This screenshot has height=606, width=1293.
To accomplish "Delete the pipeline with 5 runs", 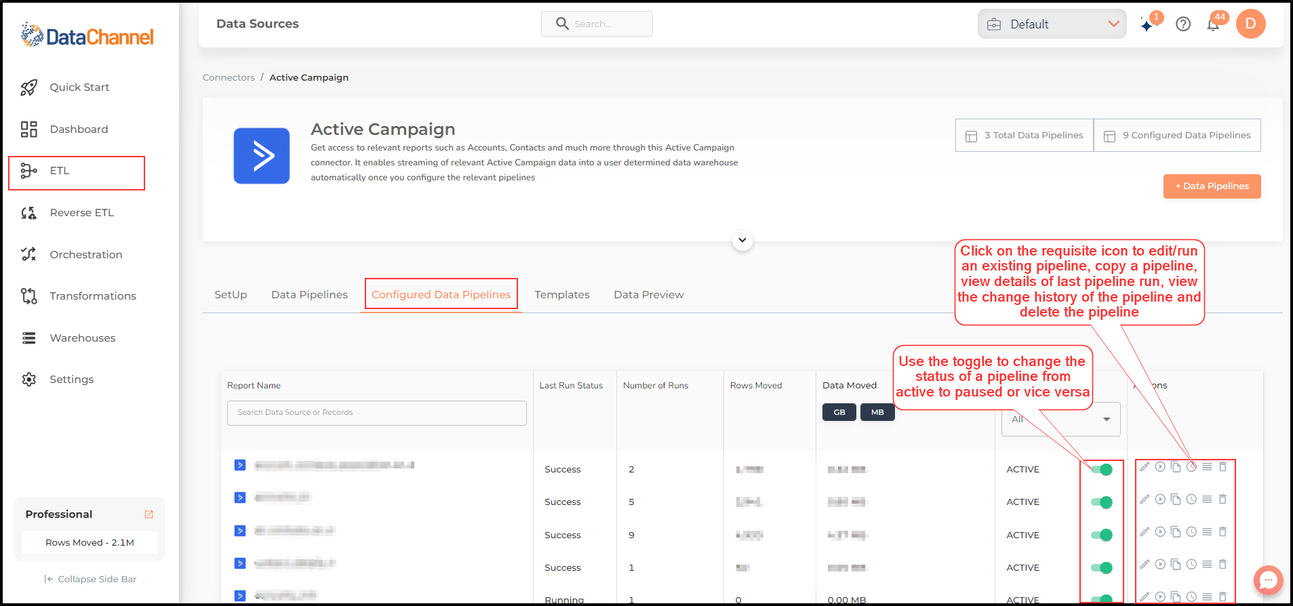I will click(1222, 499).
